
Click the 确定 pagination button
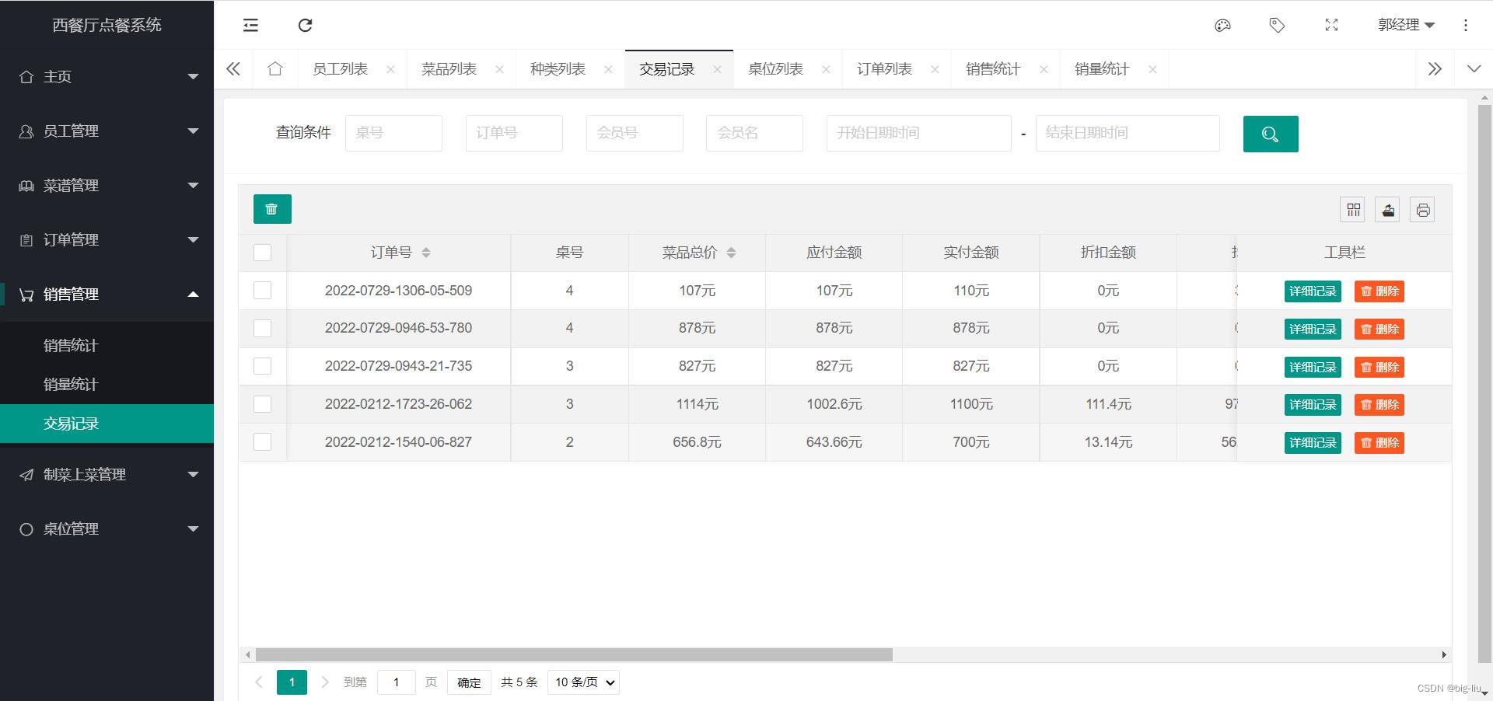(x=469, y=682)
